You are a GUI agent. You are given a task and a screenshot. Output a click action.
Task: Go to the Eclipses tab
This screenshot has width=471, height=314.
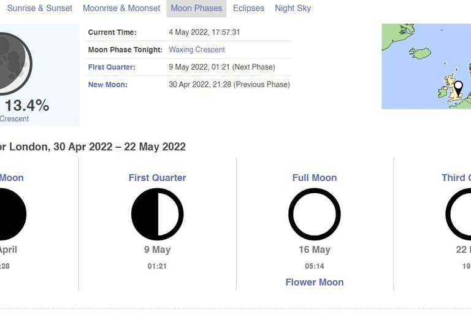(x=248, y=8)
